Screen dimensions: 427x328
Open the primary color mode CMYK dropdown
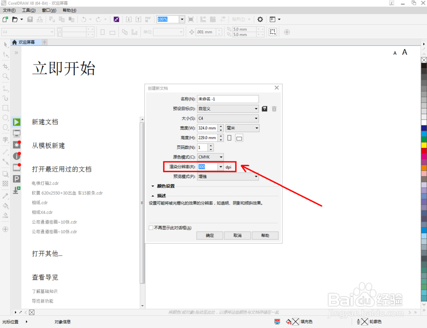tap(211, 157)
